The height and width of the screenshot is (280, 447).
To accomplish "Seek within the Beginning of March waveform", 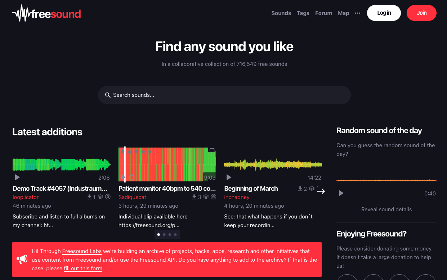I will 273,164.
